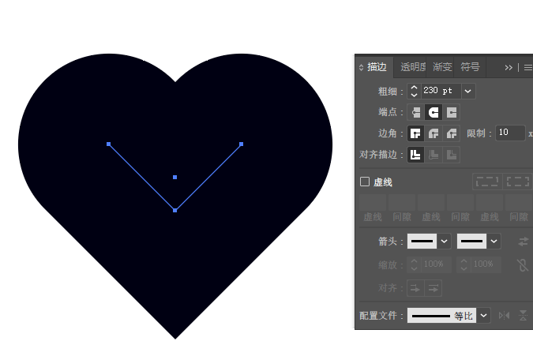Open the stroke panel hamburger menu
Viewport: 533px width, 356px height.
(527, 67)
